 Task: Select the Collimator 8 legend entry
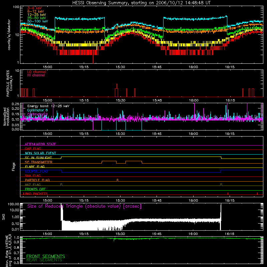point(37,110)
